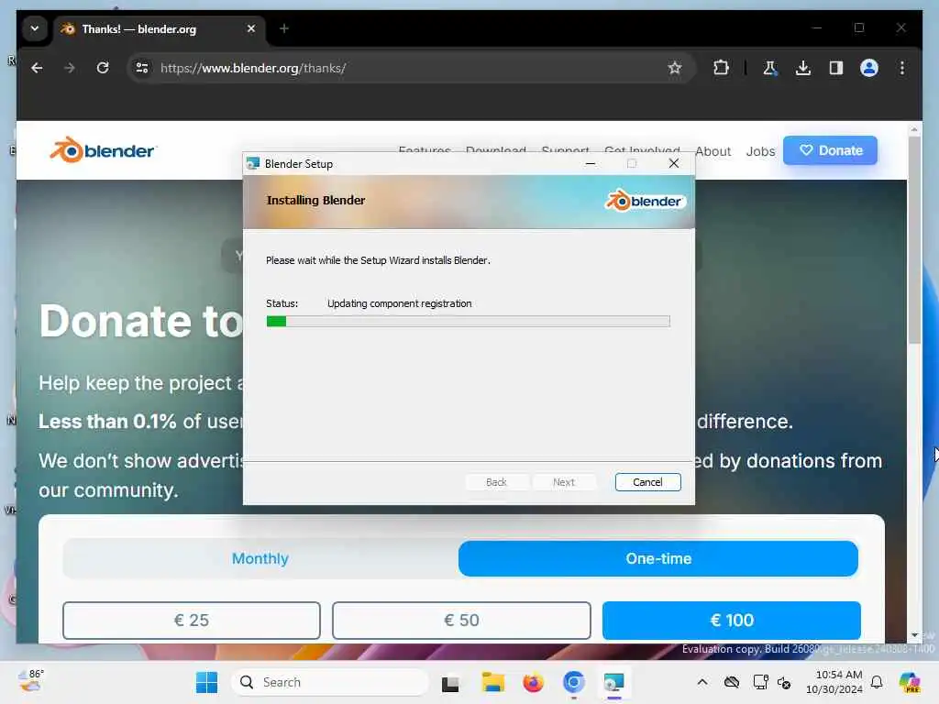Click 'Updating component registration' status text
939x704 pixels.
(400, 303)
